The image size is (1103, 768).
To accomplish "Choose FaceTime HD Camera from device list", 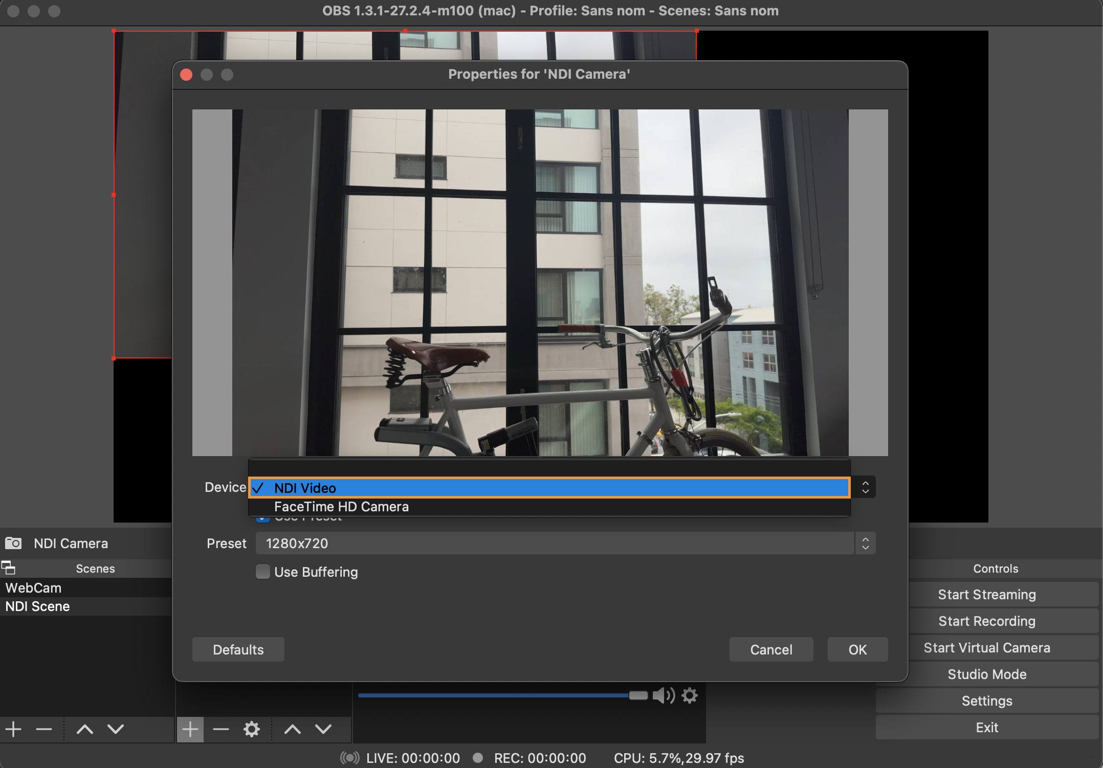I will coord(342,507).
